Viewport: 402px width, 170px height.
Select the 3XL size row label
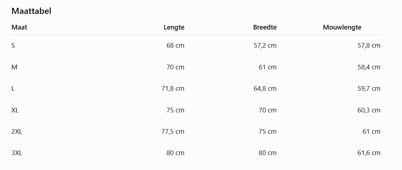[x=17, y=153]
